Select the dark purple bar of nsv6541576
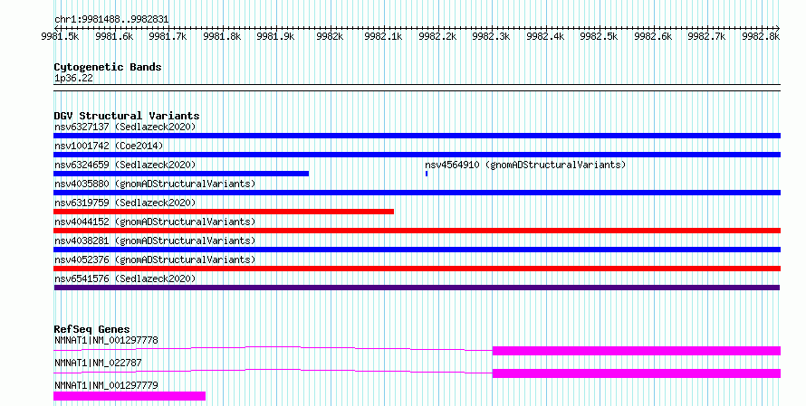The width and height of the screenshot is (806, 406). 417,288
